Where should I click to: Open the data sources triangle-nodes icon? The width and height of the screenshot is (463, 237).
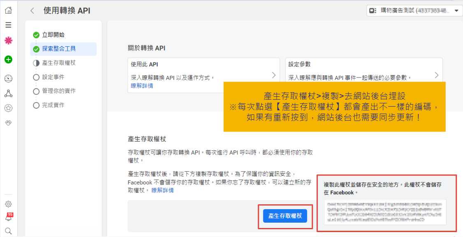(x=8, y=93)
